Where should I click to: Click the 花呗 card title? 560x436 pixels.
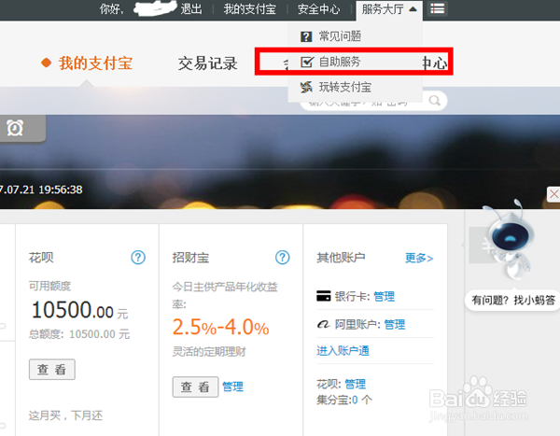click(x=41, y=258)
